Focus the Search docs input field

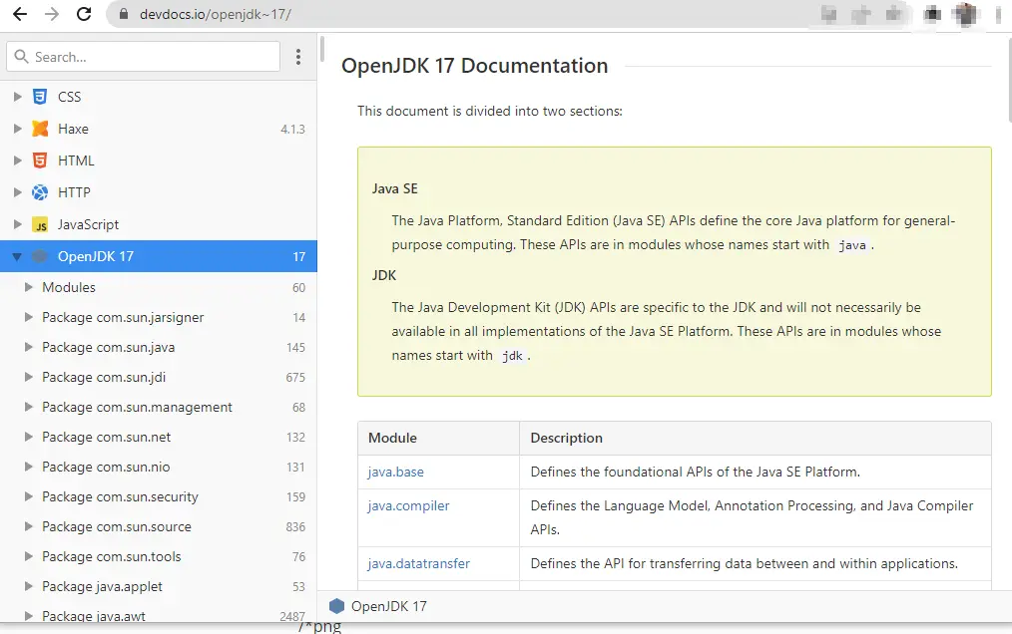point(144,57)
